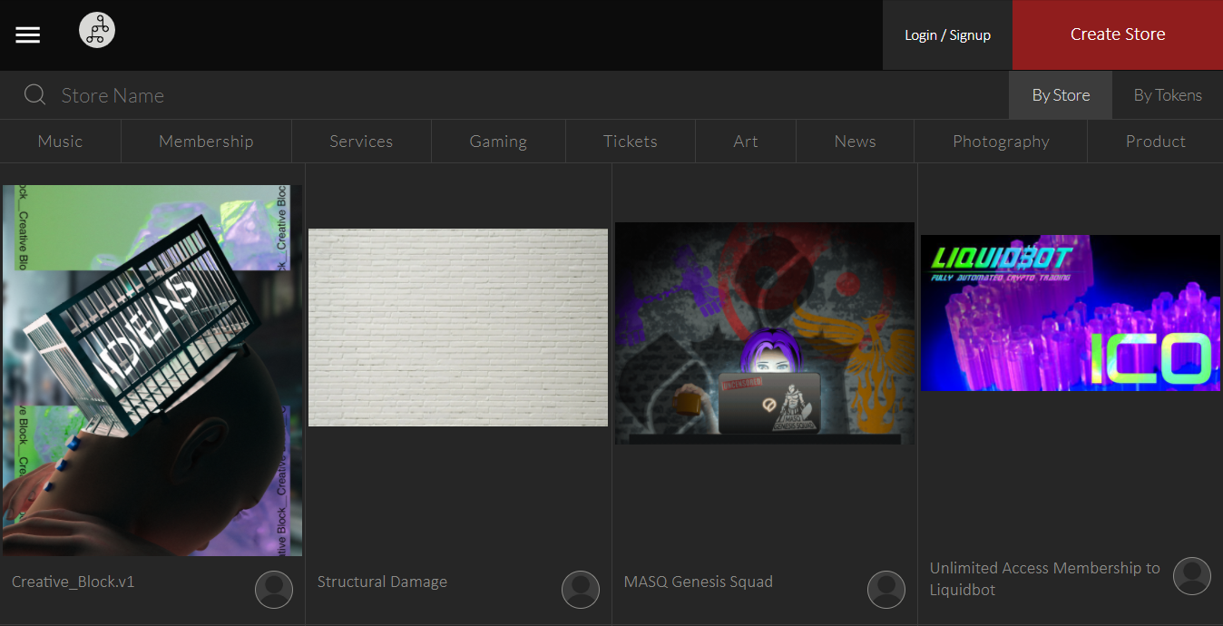
Task: Open Structural Damage owner avatar
Action: coord(581,590)
